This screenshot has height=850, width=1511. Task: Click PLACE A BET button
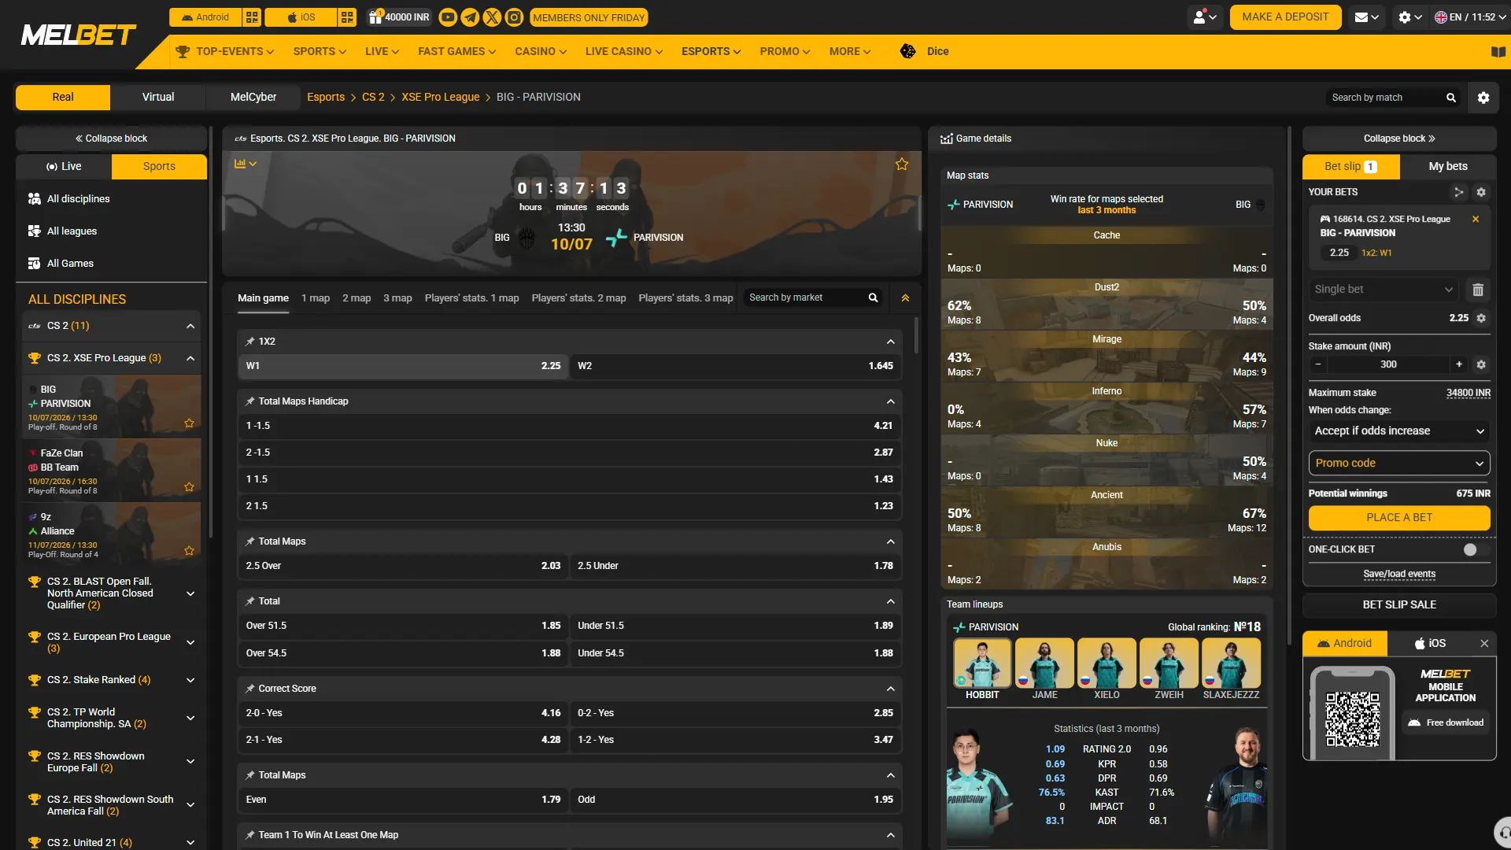click(x=1399, y=518)
